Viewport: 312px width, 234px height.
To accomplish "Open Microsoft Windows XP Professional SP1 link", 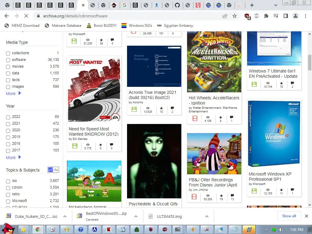I will click(270, 176).
